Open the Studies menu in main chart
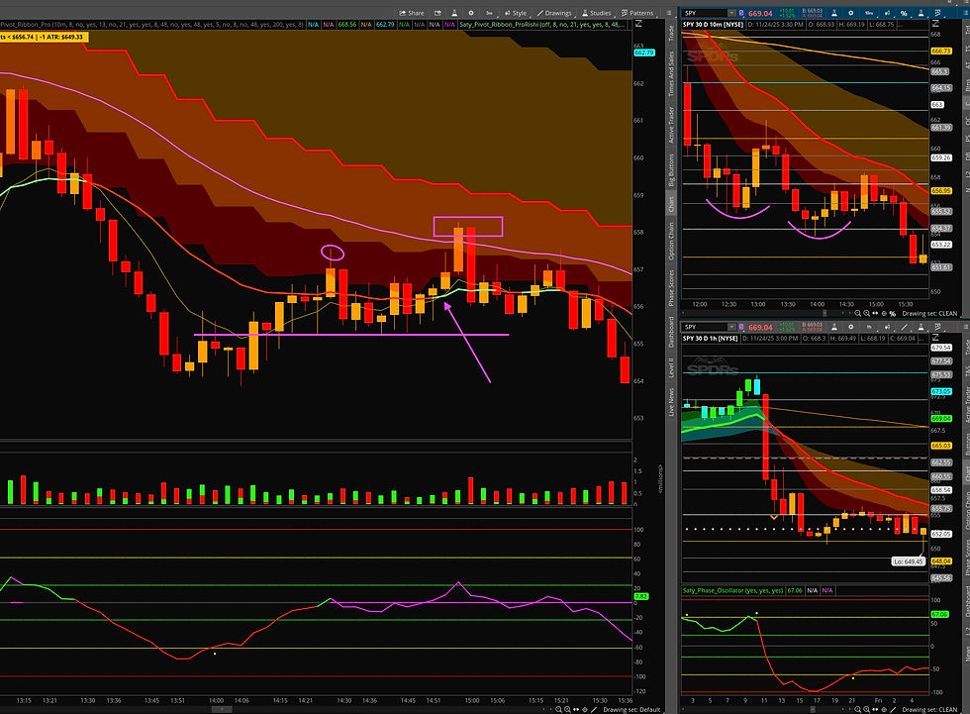Viewport: 970px width, 714px height. coord(597,13)
